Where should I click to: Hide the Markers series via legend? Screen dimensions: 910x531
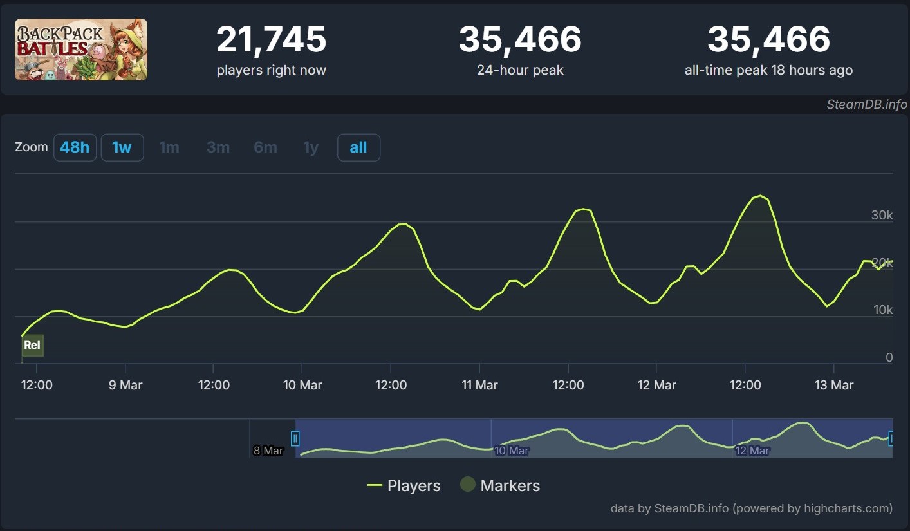[501, 486]
